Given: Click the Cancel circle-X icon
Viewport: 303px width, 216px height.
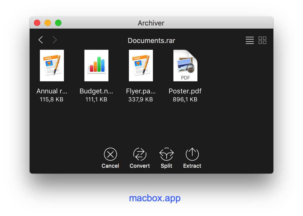Looking at the screenshot, I should 110,154.
